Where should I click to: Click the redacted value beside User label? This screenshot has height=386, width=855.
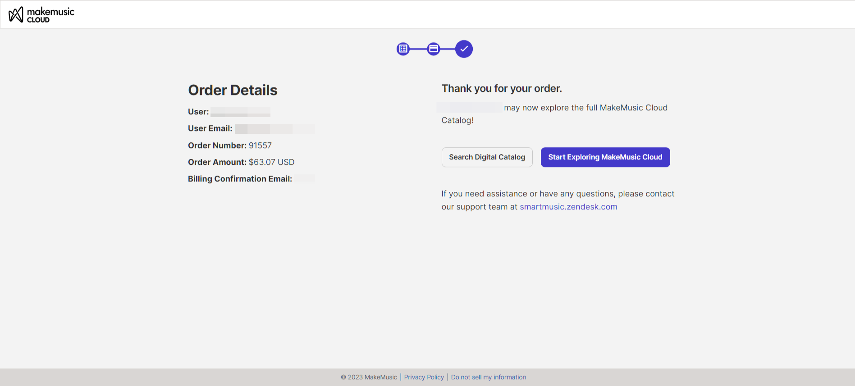[240, 112]
